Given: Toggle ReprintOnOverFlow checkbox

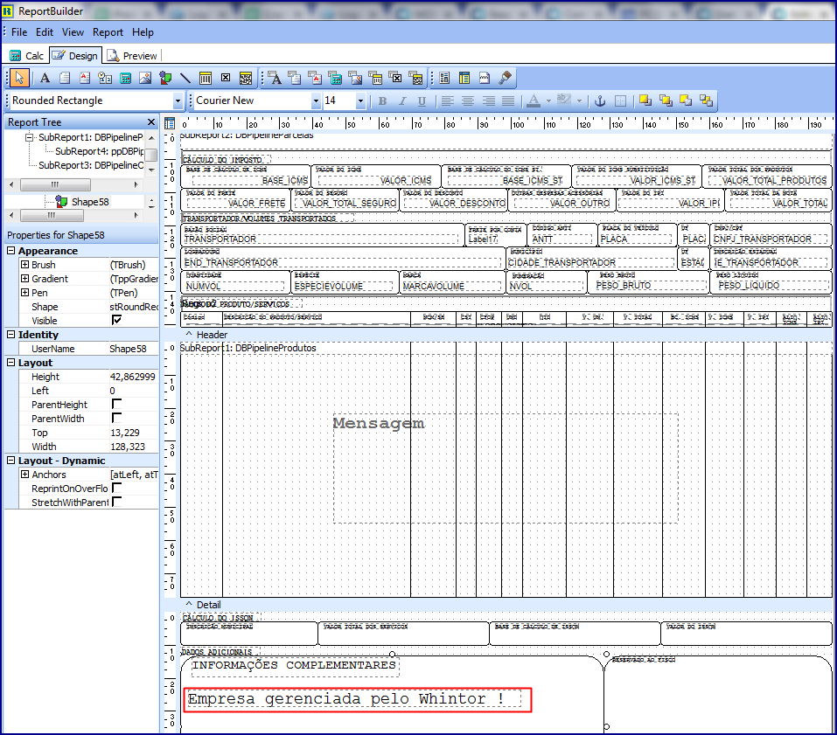Looking at the screenshot, I should point(116,488).
